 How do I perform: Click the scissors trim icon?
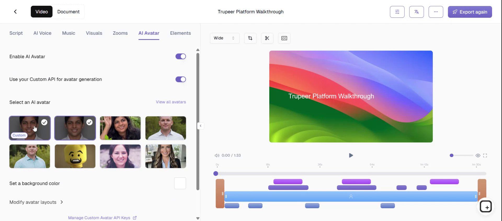tap(267, 38)
